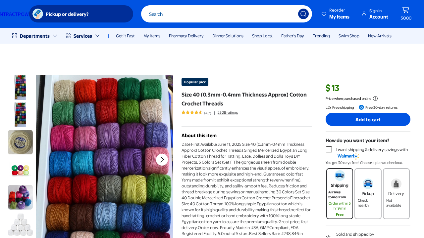
Task: Expand the Services dropdown
Action: 82,36
